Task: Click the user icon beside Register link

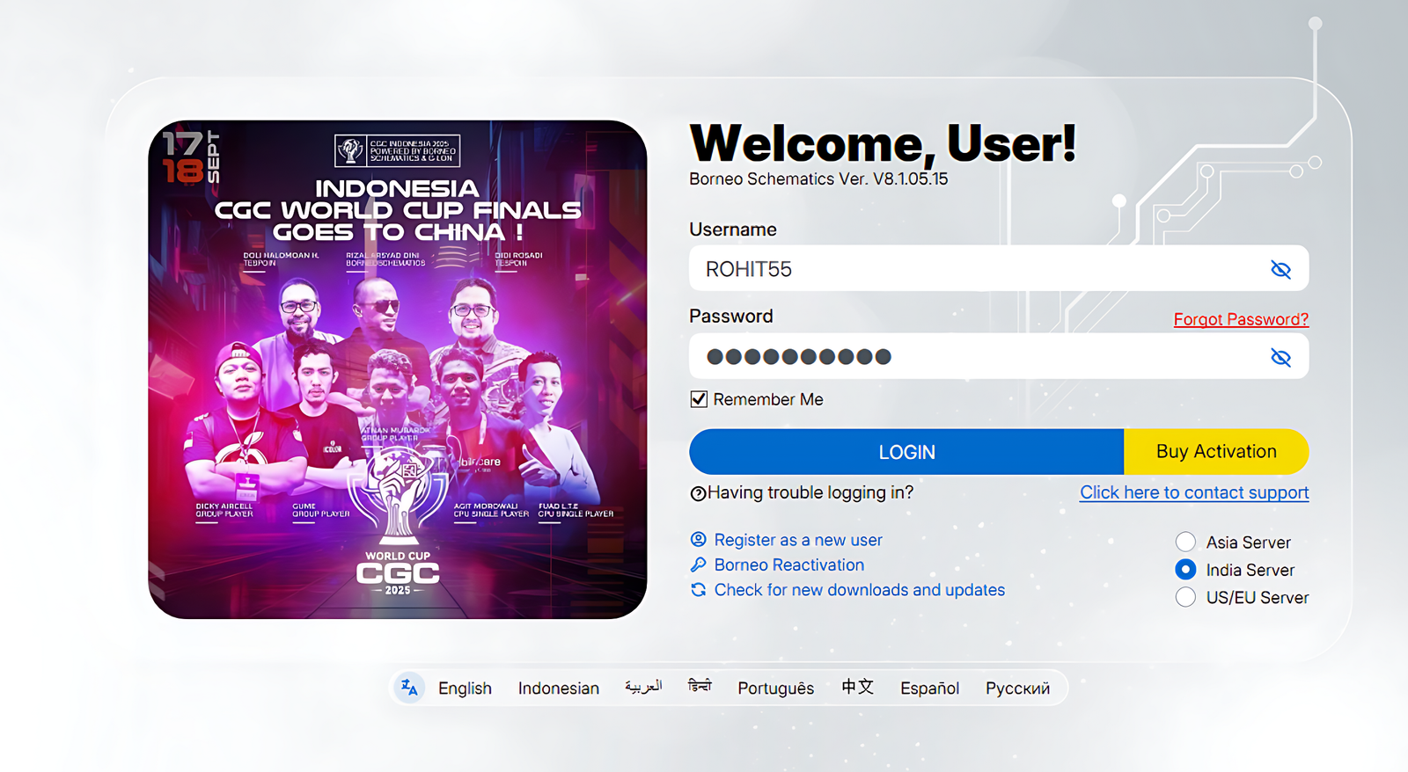Action: pos(699,539)
